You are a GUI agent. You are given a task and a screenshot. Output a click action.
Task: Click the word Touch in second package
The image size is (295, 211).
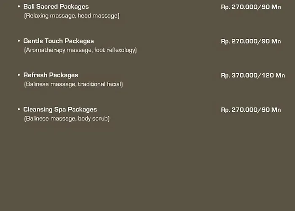(x=54, y=41)
